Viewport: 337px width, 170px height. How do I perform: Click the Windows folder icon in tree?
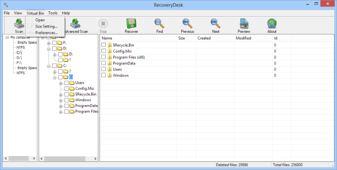tap(72, 100)
